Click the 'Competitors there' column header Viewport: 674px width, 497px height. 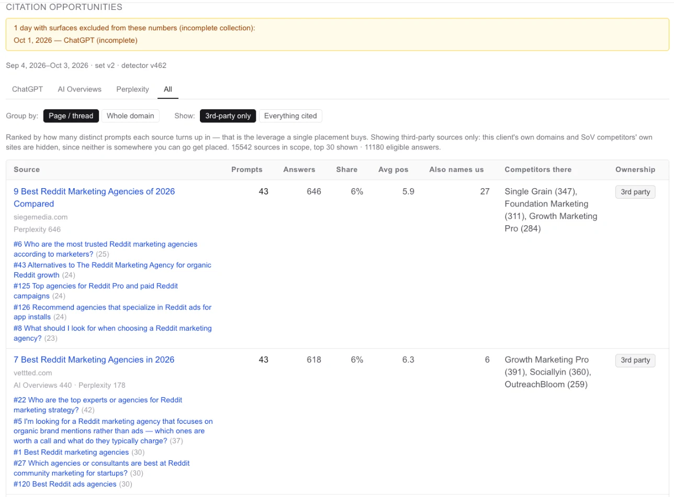click(538, 169)
